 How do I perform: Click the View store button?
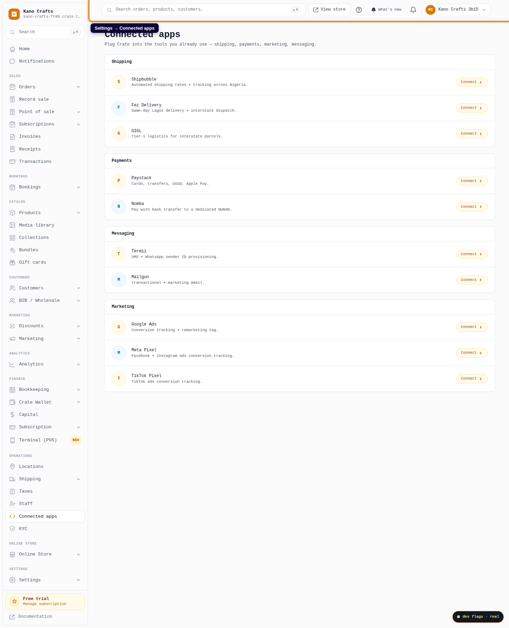[329, 10]
